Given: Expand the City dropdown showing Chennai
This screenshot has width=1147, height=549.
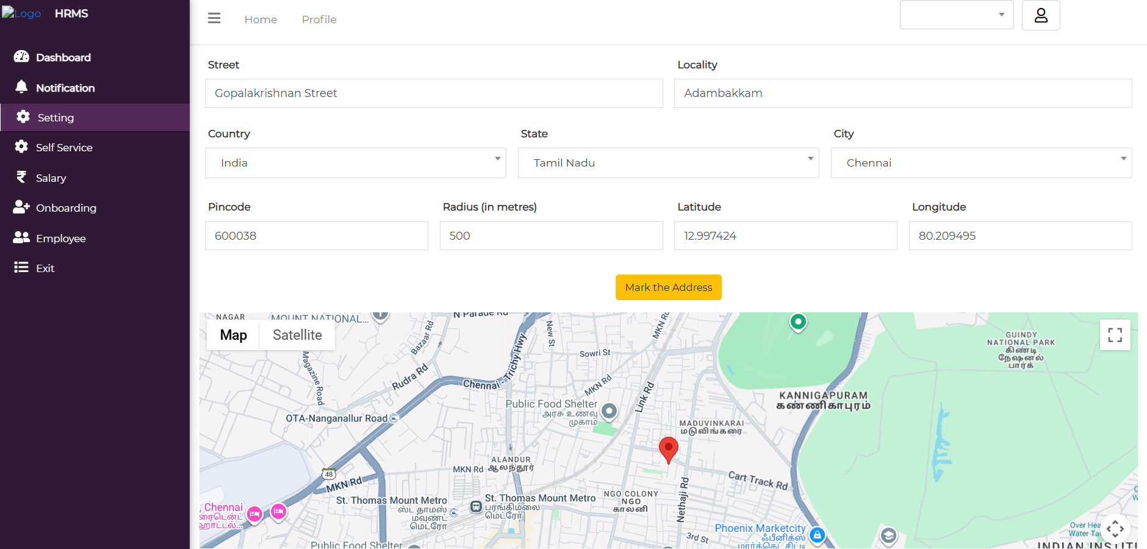Looking at the screenshot, I should point(981,163).
